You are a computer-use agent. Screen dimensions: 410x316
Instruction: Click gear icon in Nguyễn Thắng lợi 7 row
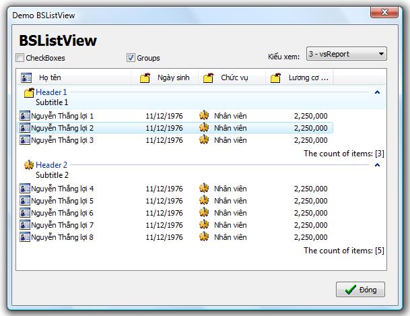coord(204,224)
